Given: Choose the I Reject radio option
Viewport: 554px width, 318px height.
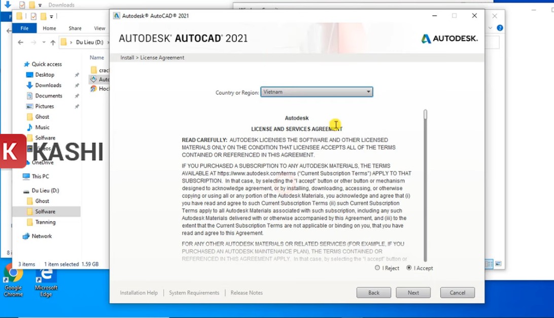Looking at the screenshot, I should (x=377, y=268).
